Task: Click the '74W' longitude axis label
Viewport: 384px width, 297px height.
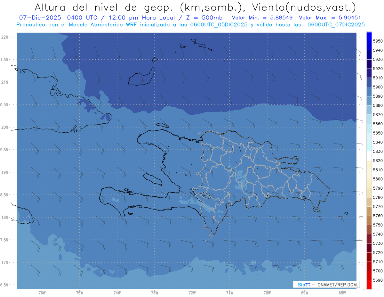Action: point(117,293)
